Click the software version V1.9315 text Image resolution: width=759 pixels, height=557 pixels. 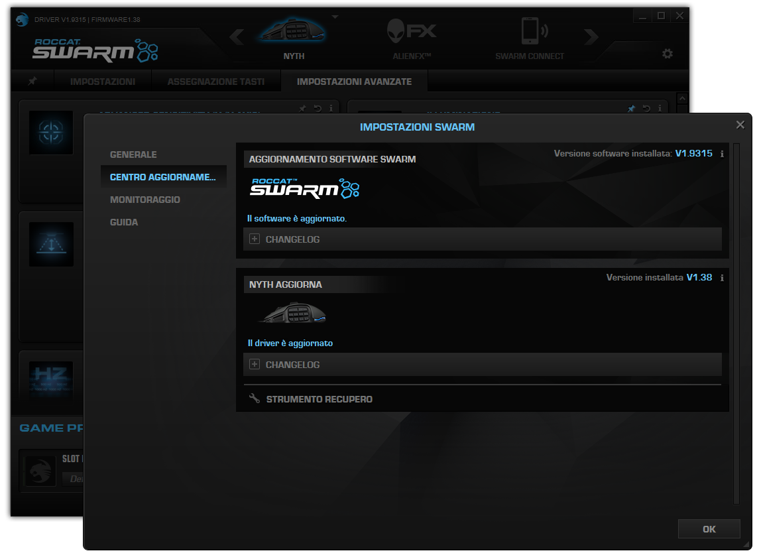(x=693, y=154)
